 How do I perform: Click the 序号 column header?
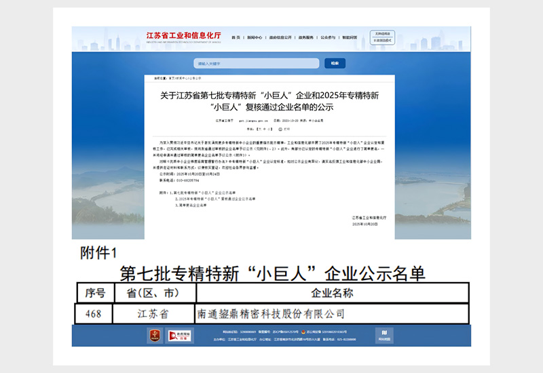pyautogui.click(x=95, y=293)
